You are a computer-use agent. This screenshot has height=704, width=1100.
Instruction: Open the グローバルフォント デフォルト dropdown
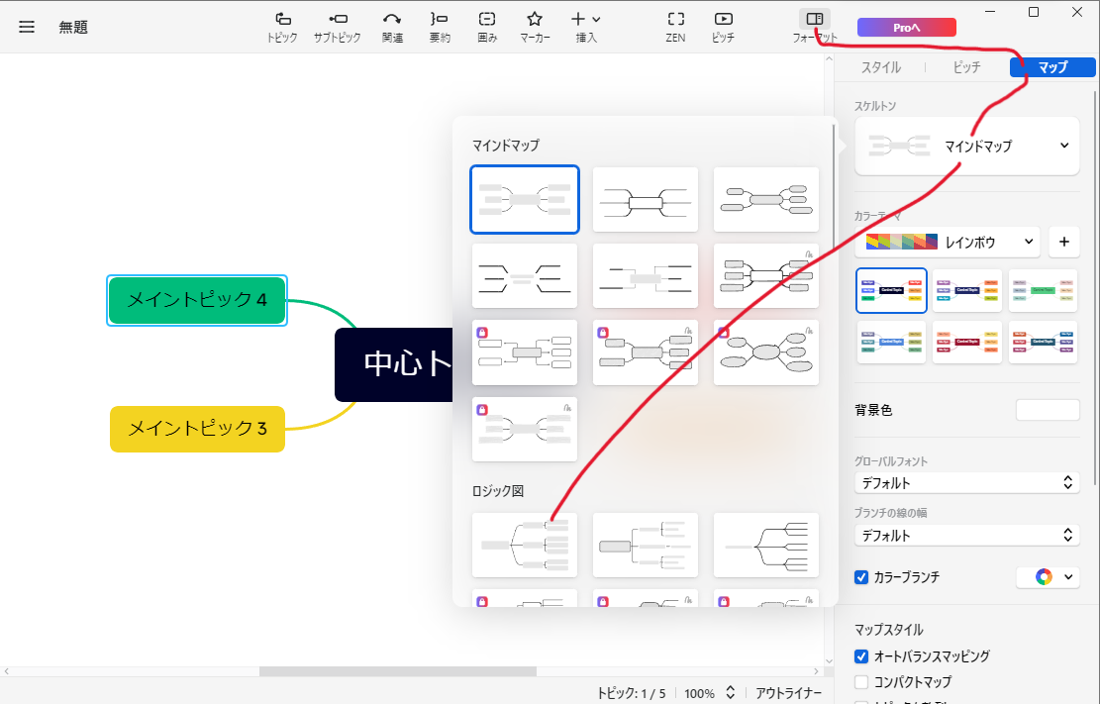(x=965, y=483)
